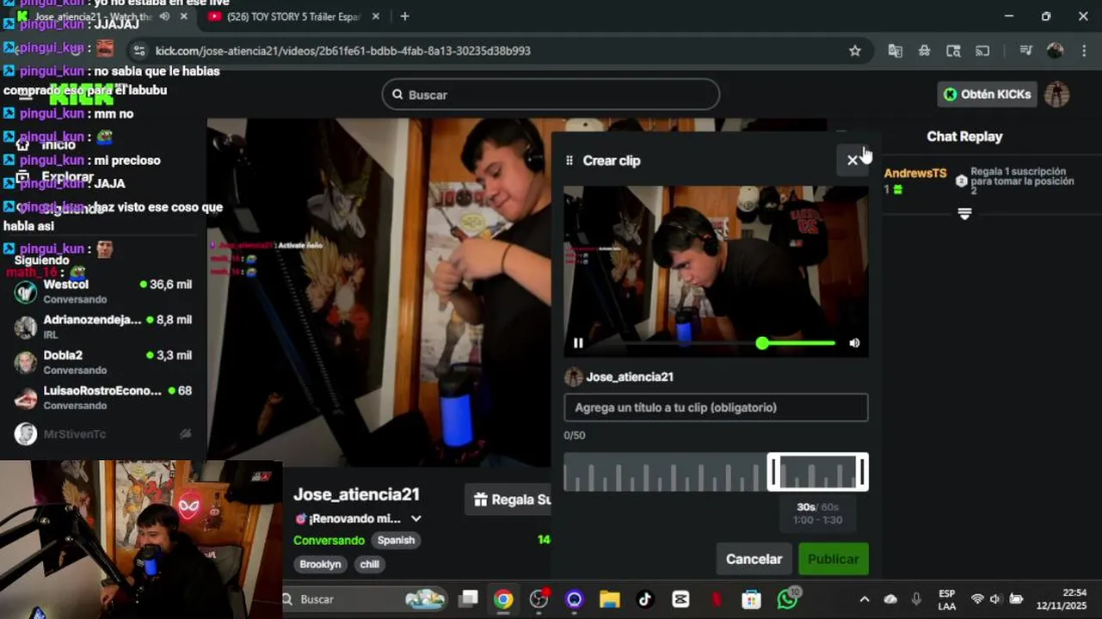Click the chill tag
The height and width of the screenshot is (619, 1102).
(369, 565)
